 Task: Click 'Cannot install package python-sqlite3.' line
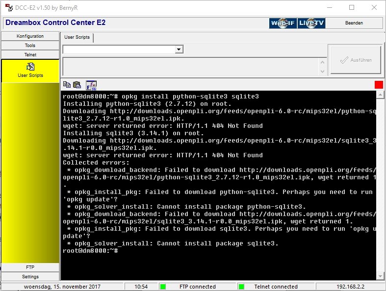(232, 207)
